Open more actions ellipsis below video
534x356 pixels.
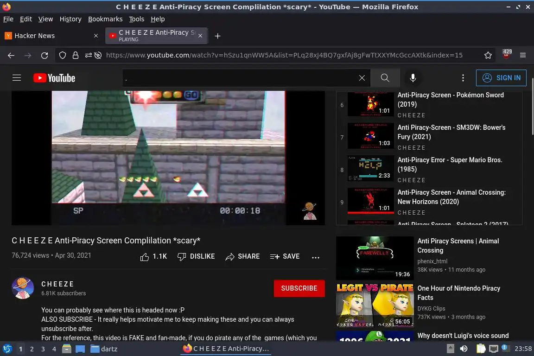coord(316,257)
